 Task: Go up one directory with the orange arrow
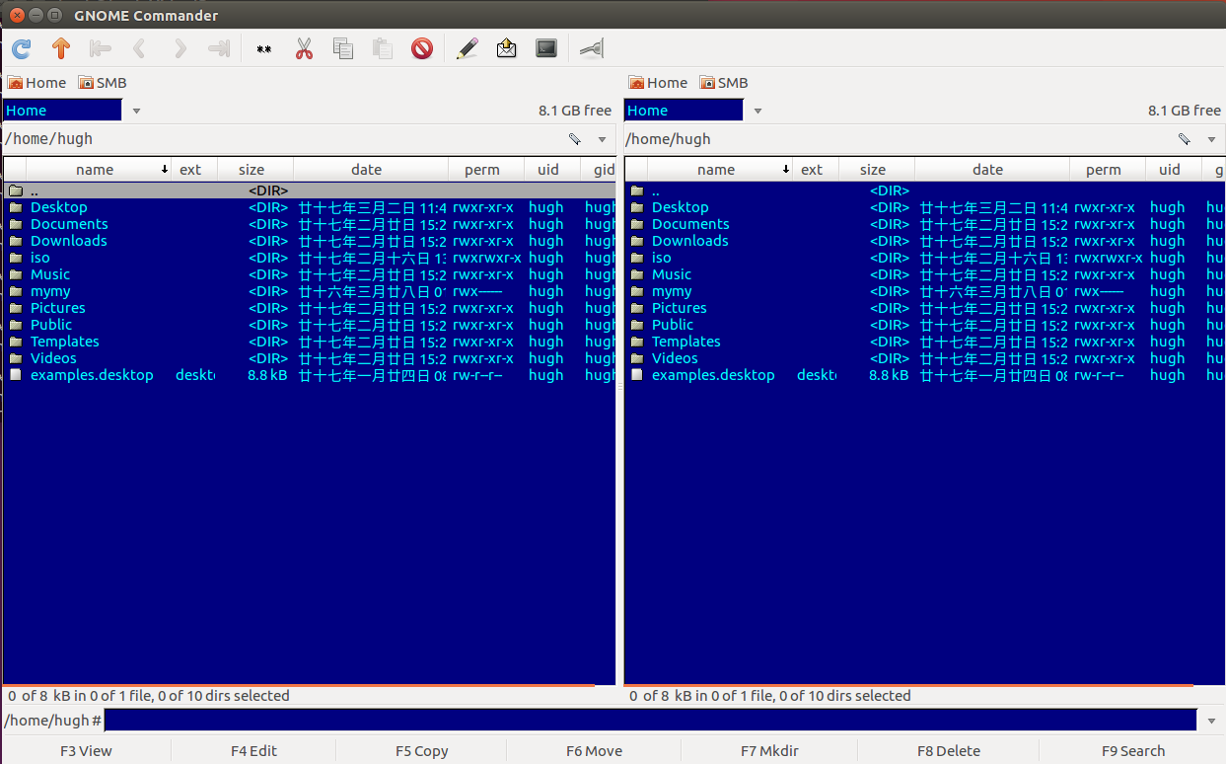pyautogui.click(x=61, y=48)
